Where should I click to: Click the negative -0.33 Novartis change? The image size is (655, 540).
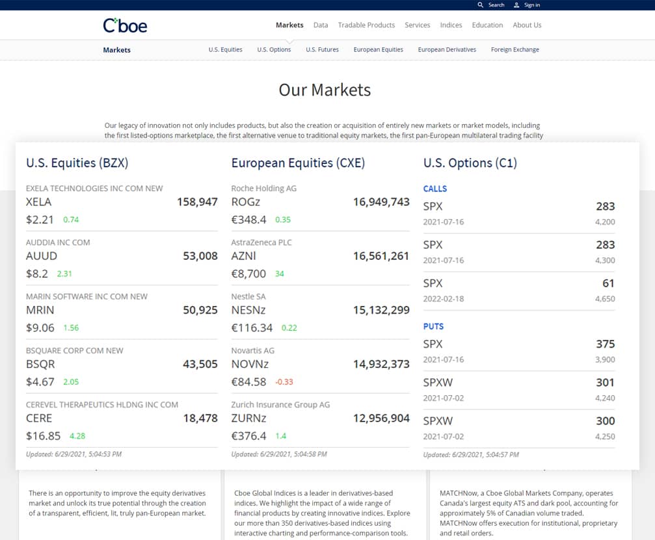pyautogui.click(x=284, y=382)
